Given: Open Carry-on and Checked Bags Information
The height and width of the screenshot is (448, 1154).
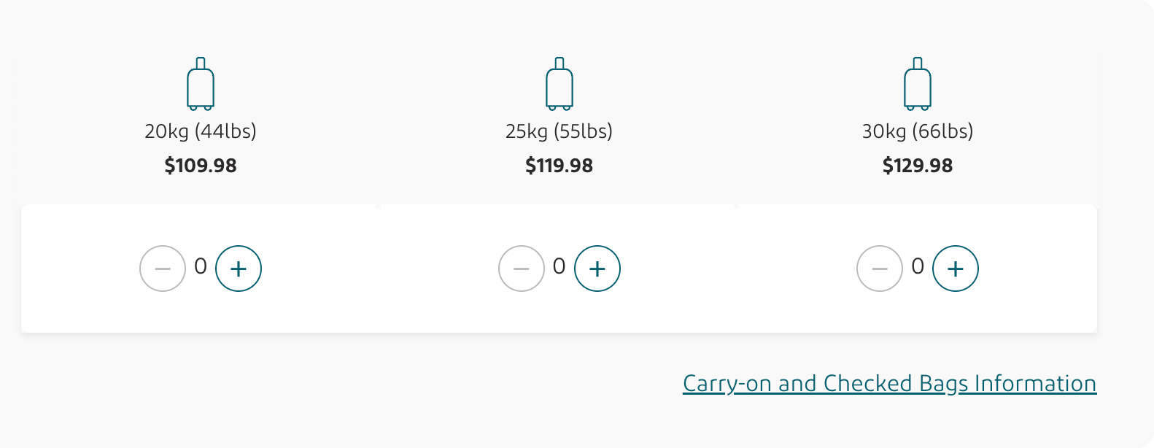Looking at the screenshot, I should (x=889, y=384).
